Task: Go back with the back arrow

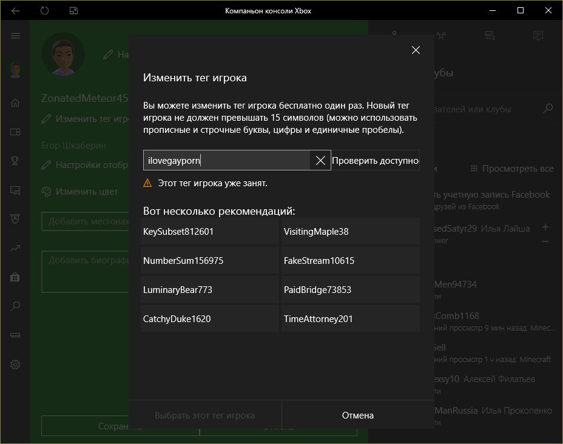Action: (x=15, y=11)
